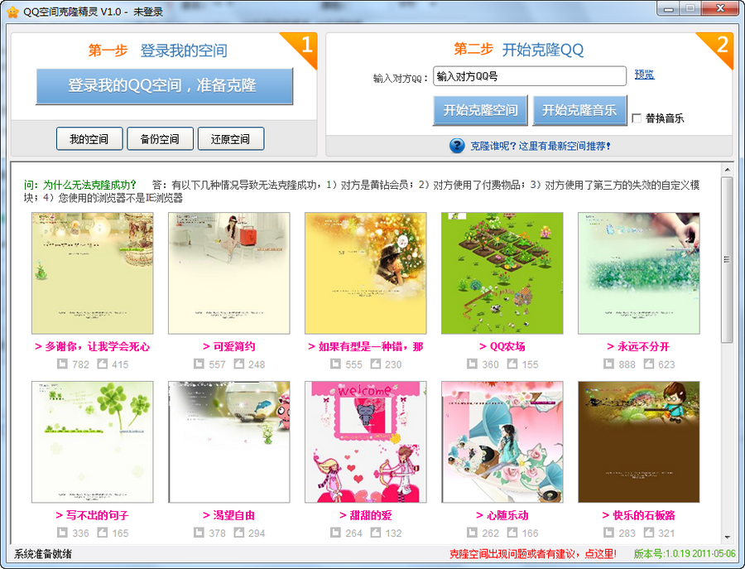Enable the 替换音乐 checkbox
This screenshot has width=745, height=569.
point(637,118)
